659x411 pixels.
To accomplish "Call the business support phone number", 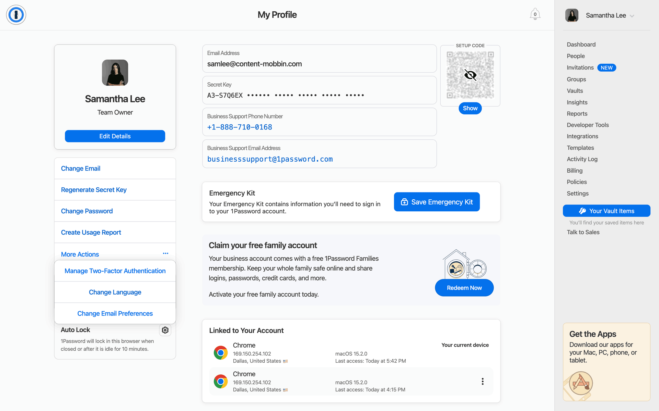I will tap(240, 127).
